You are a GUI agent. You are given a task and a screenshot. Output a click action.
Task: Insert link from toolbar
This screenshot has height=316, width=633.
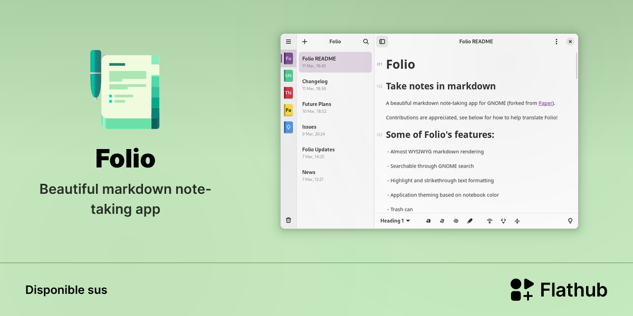click(x=490, y=221)
